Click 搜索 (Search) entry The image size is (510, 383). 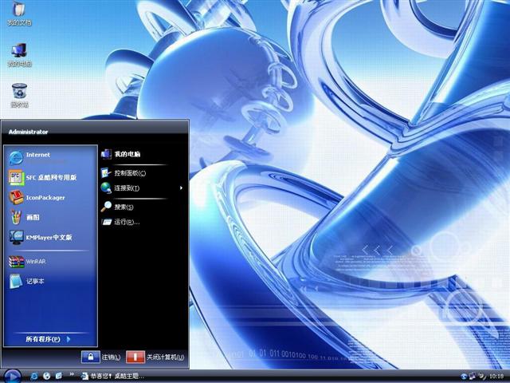[x=124, y=207]
